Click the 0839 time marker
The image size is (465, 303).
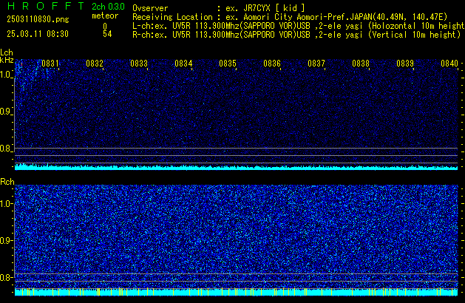coord(405,64)
